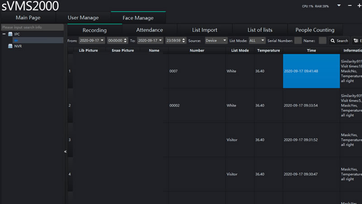This screenshot has width=362, height=204.
Task: Select the NVR tree item
Action: (x=18, y=46)
